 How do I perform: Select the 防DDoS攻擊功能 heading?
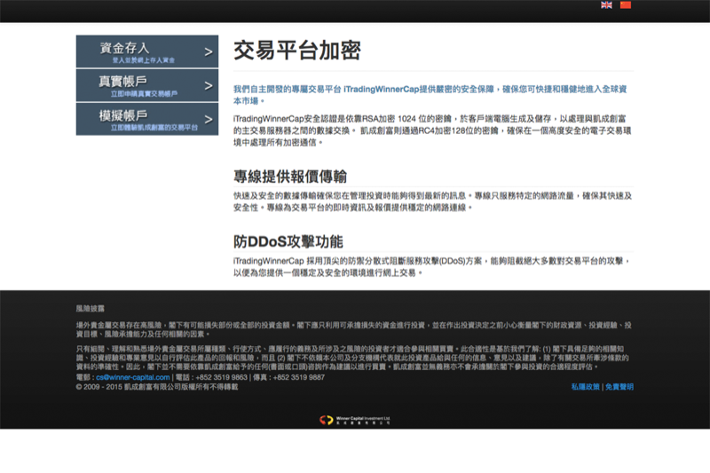click(x=288, y=241)
